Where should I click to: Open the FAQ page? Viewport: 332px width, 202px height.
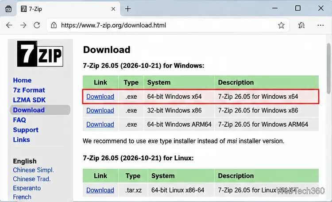(19, 120)
